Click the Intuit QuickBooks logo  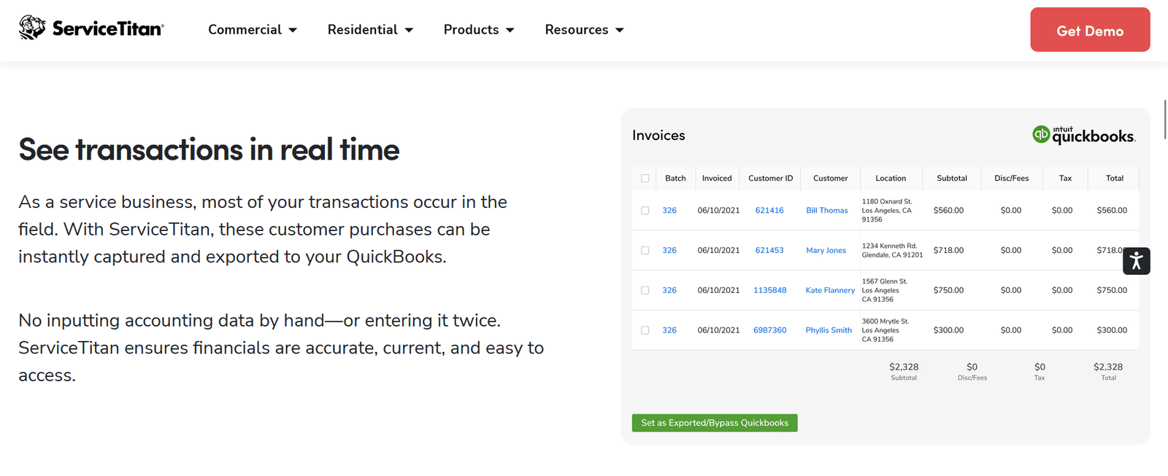(1084, 135)
